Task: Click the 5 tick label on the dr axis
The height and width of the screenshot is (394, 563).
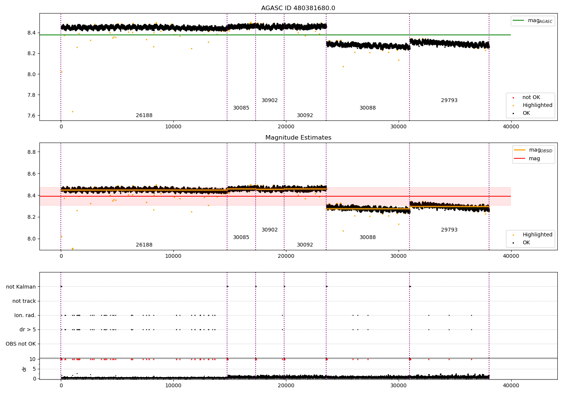Action: click(34, 369)
